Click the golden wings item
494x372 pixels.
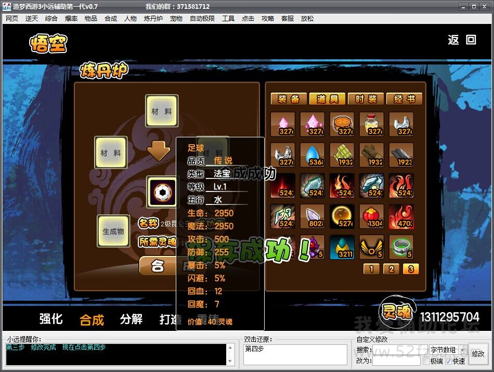pyautogui.click(x=371, y=247)
